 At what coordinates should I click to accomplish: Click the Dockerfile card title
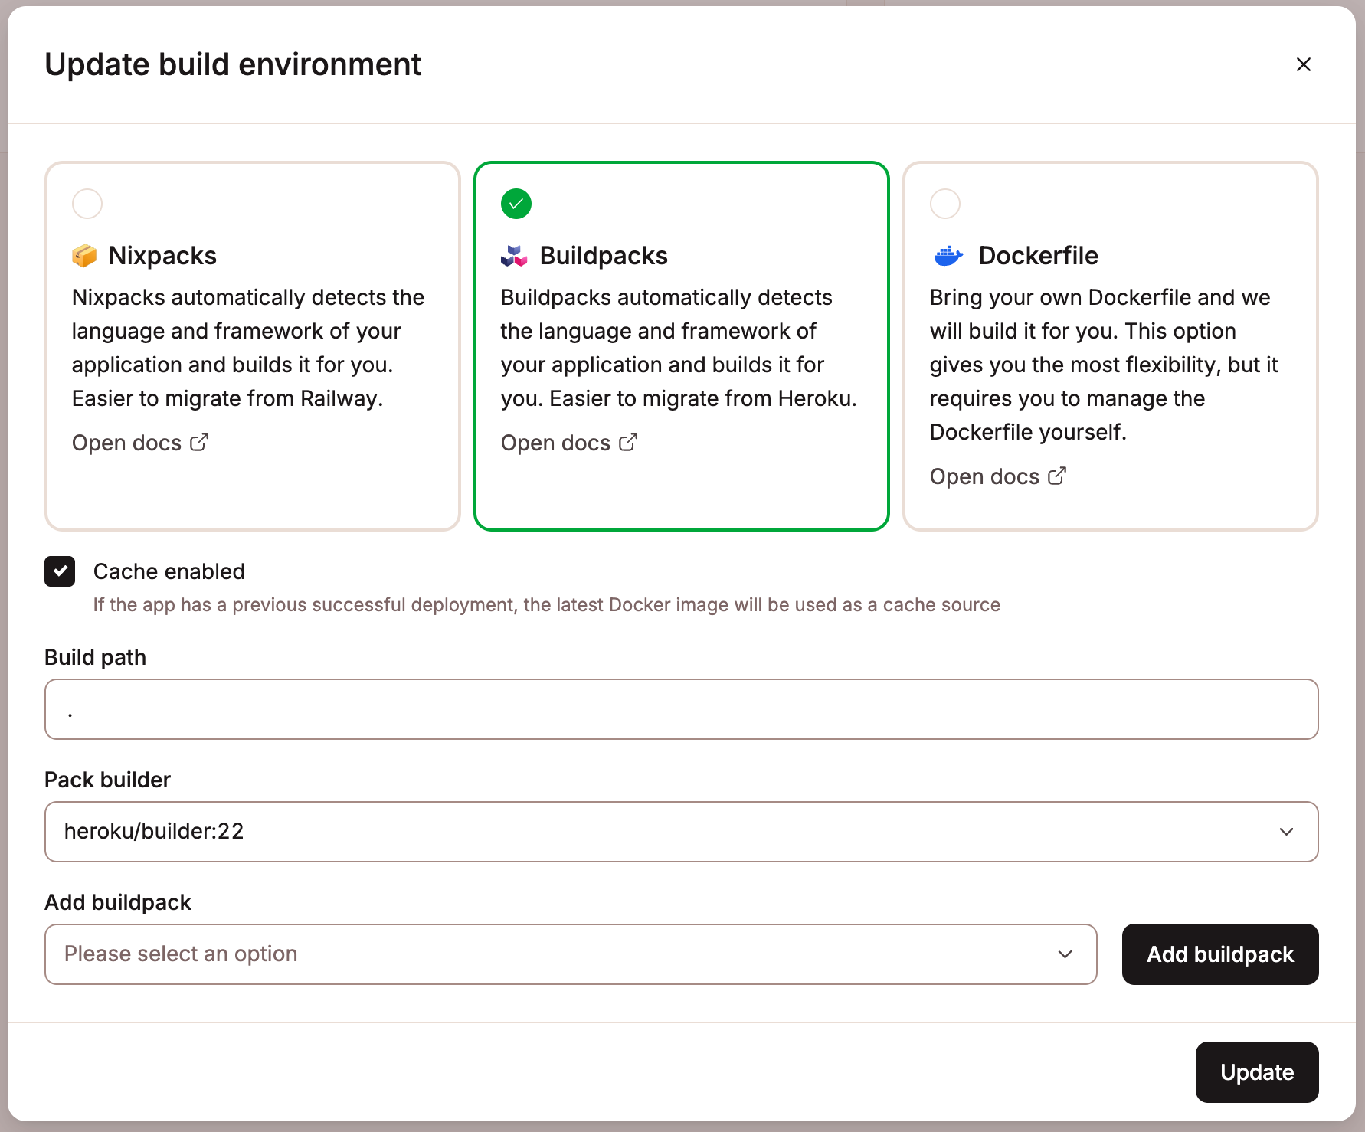pyautogui.click(x=1038, y=256)
